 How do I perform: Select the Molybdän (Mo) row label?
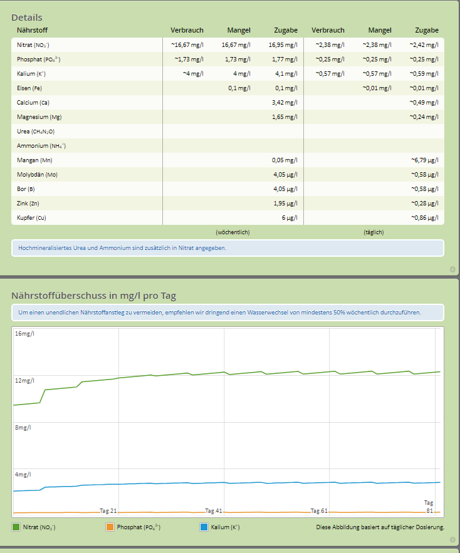tap(38, 175)
